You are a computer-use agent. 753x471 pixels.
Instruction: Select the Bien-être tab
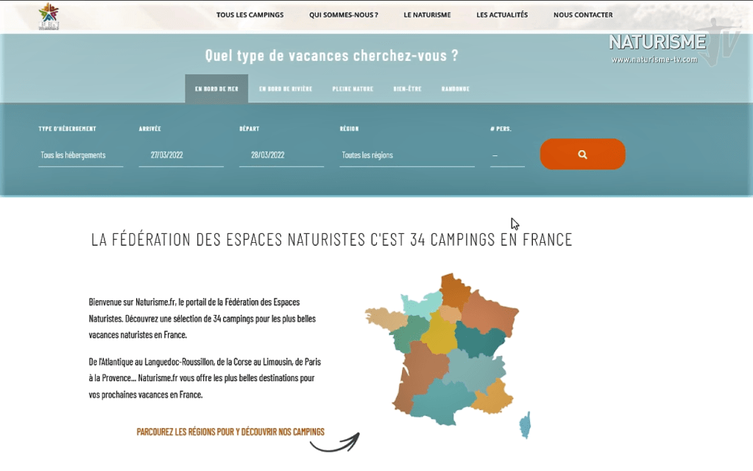[407, 89]
